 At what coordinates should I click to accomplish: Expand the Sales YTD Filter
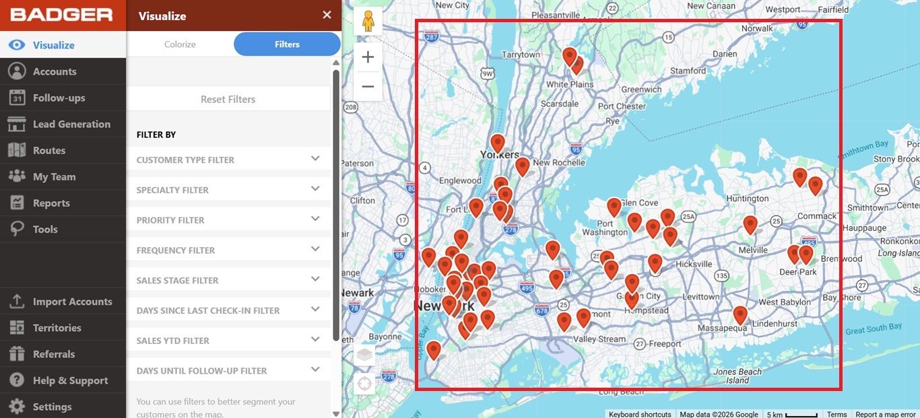tap(228, 341)
